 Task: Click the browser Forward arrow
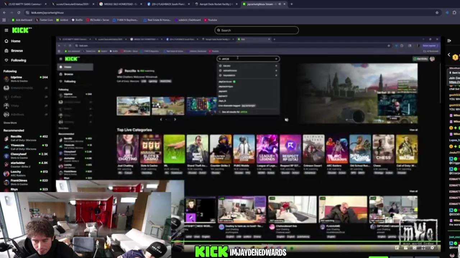pos(11,13)
